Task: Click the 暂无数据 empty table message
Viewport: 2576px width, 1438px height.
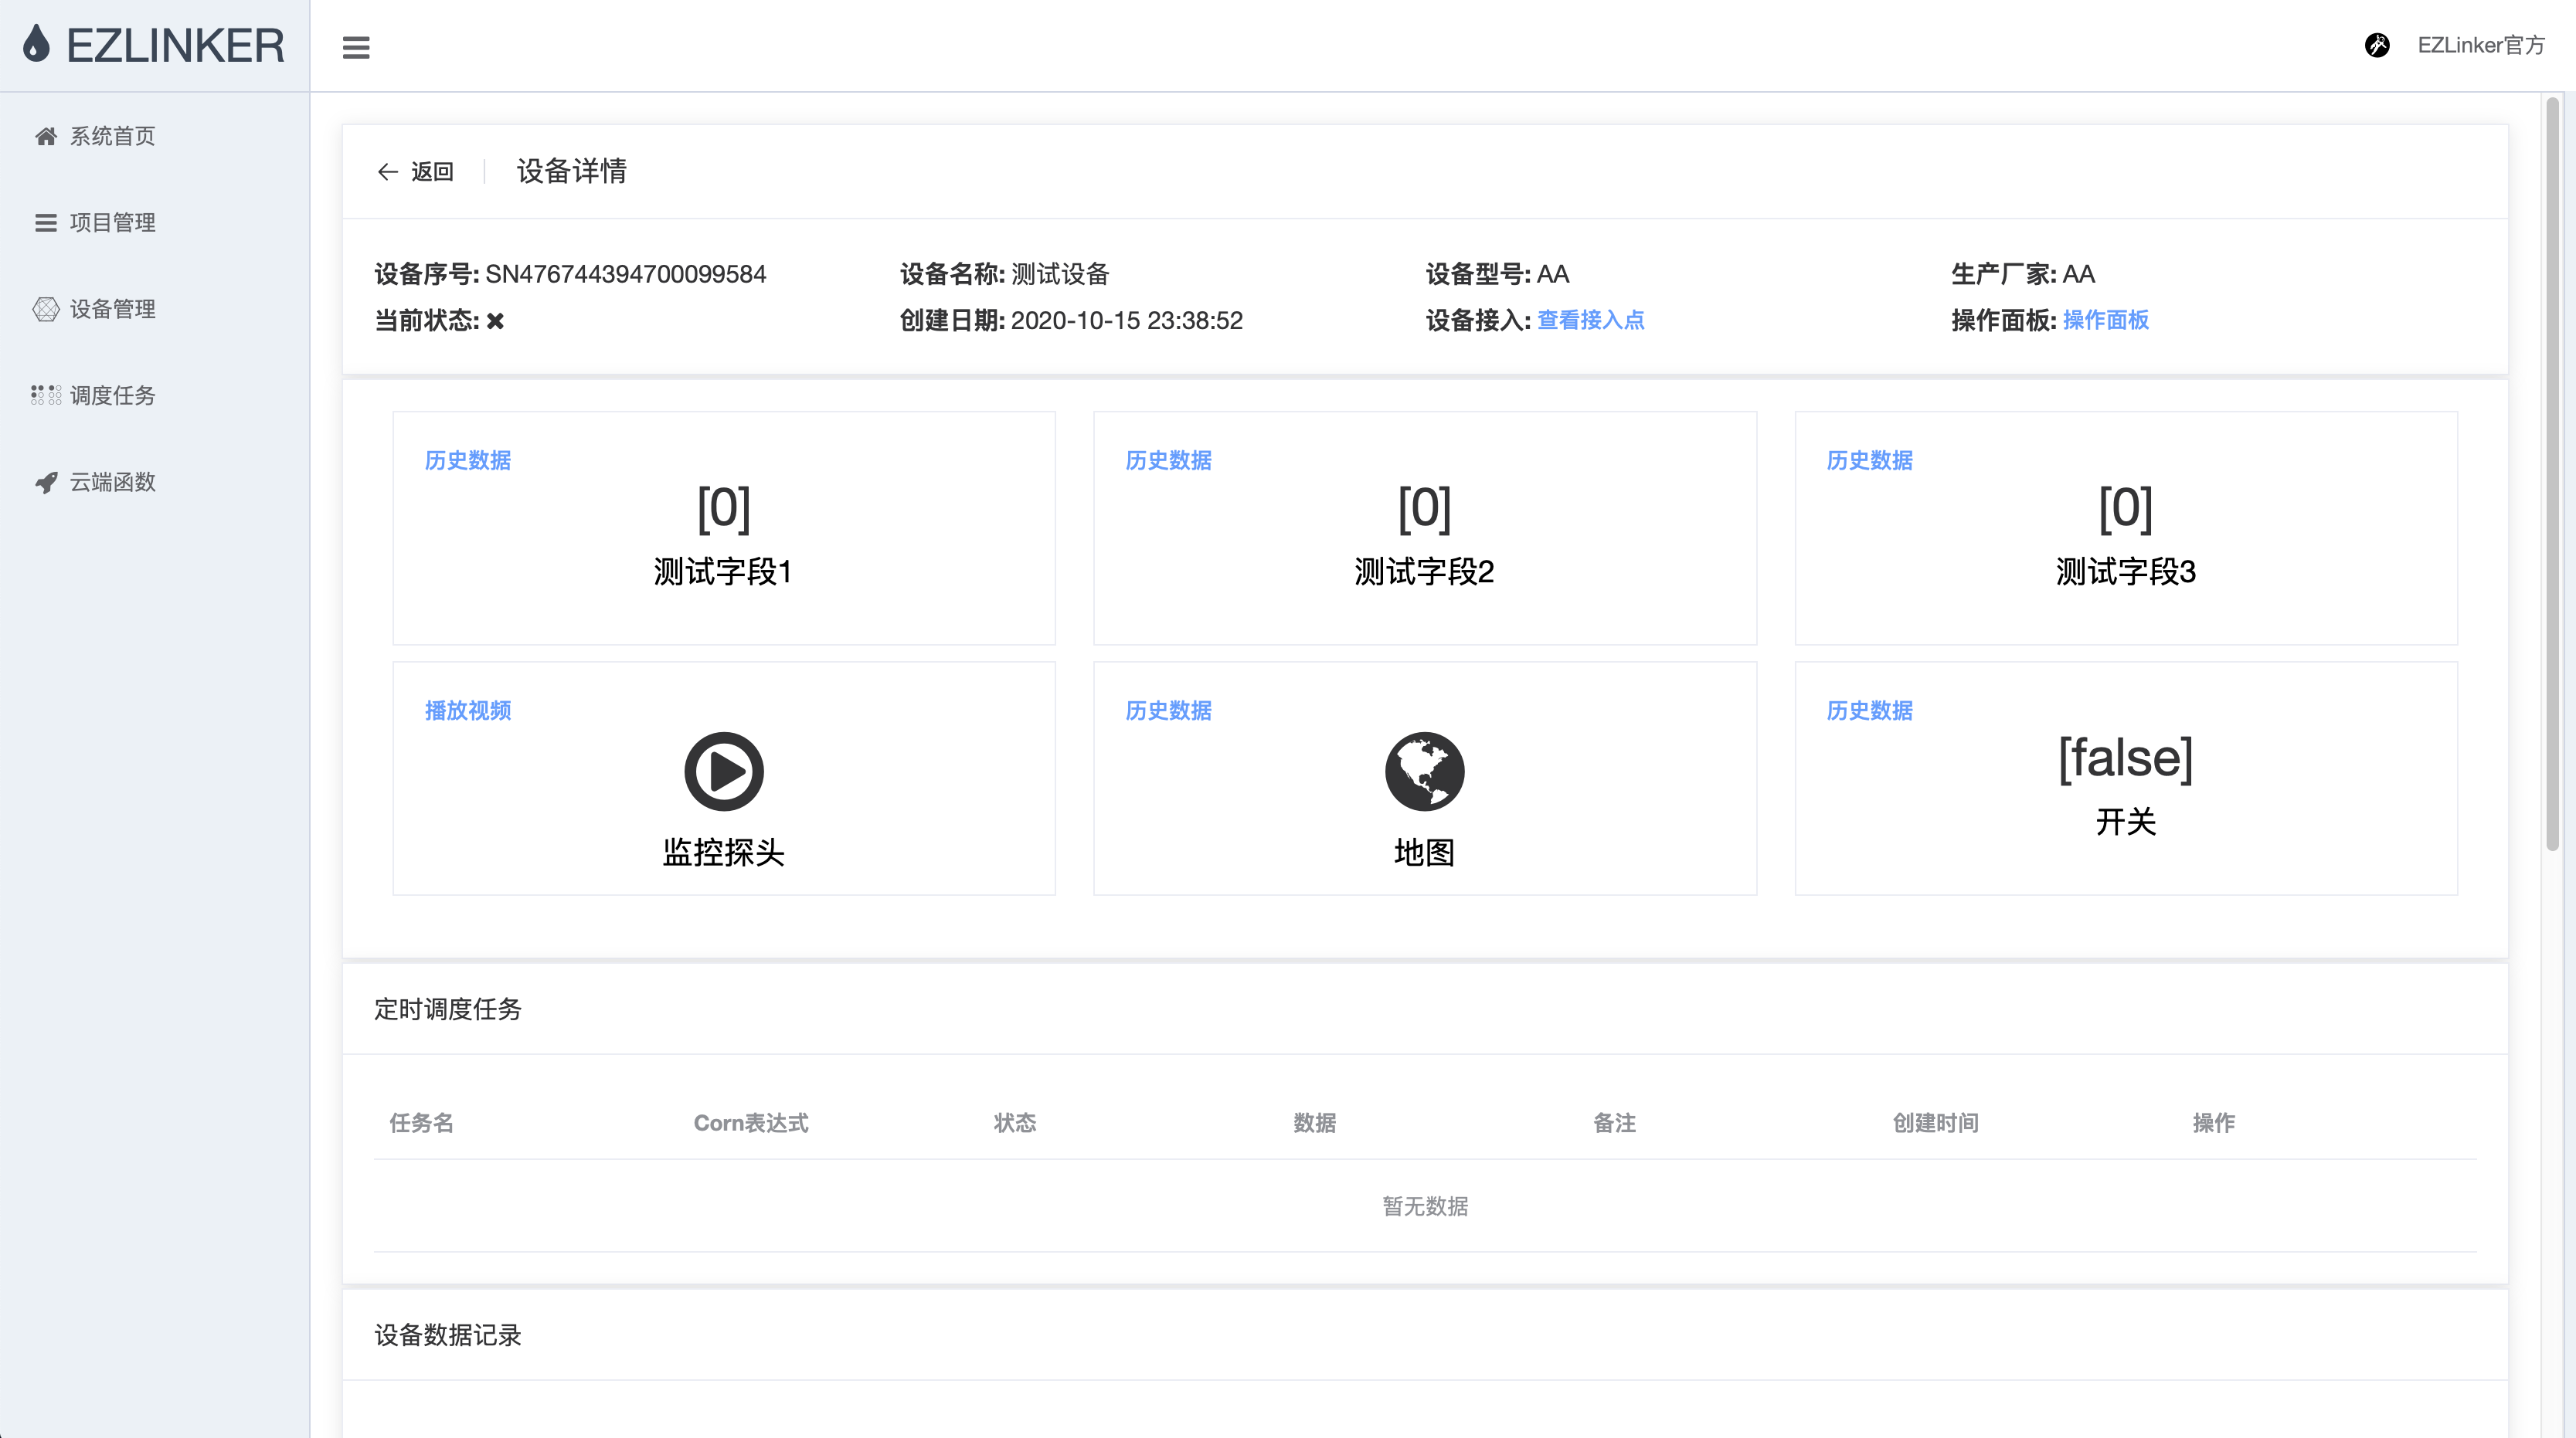Action: coord(1425,1206)
